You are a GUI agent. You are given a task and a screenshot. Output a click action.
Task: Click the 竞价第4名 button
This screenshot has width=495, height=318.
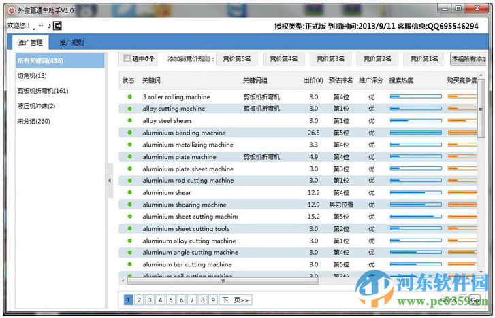click(x=283, y=59)
